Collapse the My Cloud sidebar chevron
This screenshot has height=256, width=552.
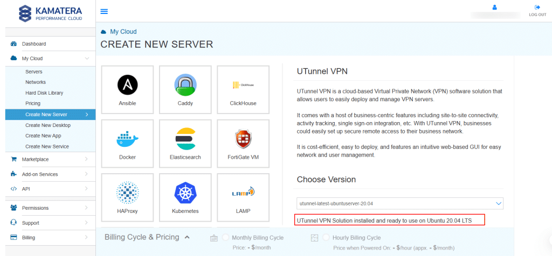(x=87, y=58)
